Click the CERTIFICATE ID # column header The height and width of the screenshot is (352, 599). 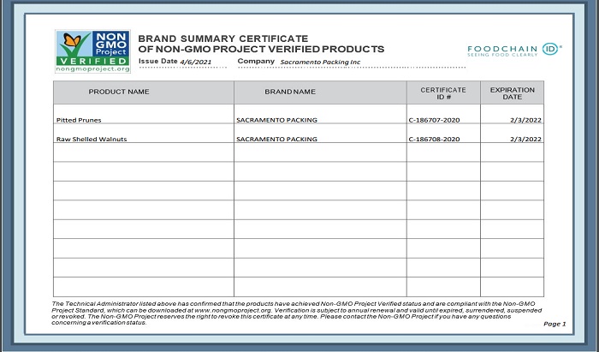tap(442, 92)
